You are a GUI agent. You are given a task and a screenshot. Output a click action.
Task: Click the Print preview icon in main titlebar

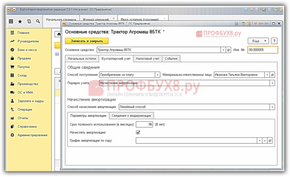point(257,9)
